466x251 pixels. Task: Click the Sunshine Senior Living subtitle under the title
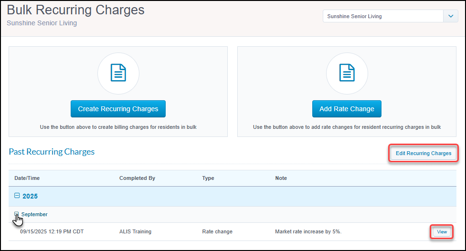coord(42,23)
